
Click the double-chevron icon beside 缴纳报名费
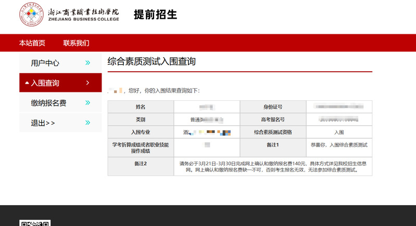coord(87,103)
